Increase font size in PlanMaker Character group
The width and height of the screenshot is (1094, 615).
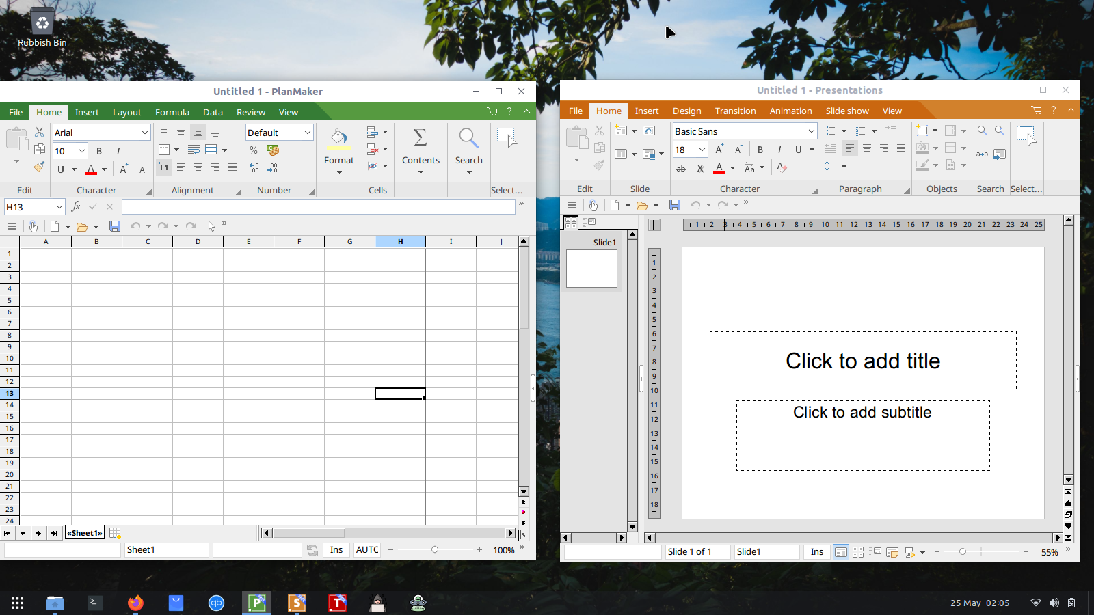pos(124,169)
